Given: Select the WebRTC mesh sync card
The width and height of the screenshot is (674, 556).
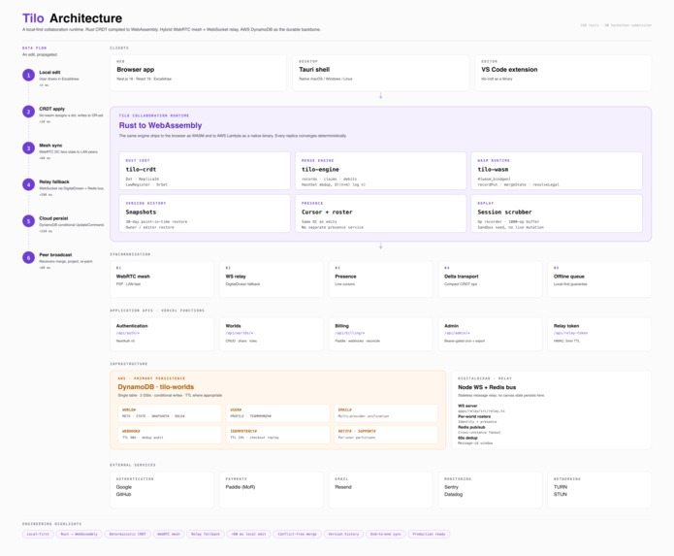Looking at the screenshot, I should coord(162,279).
